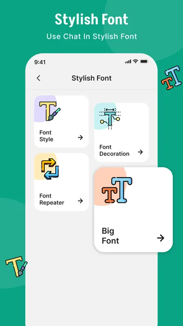183x326 pixels.
Task: Click arrow next to Big Font
Action: 161,238
